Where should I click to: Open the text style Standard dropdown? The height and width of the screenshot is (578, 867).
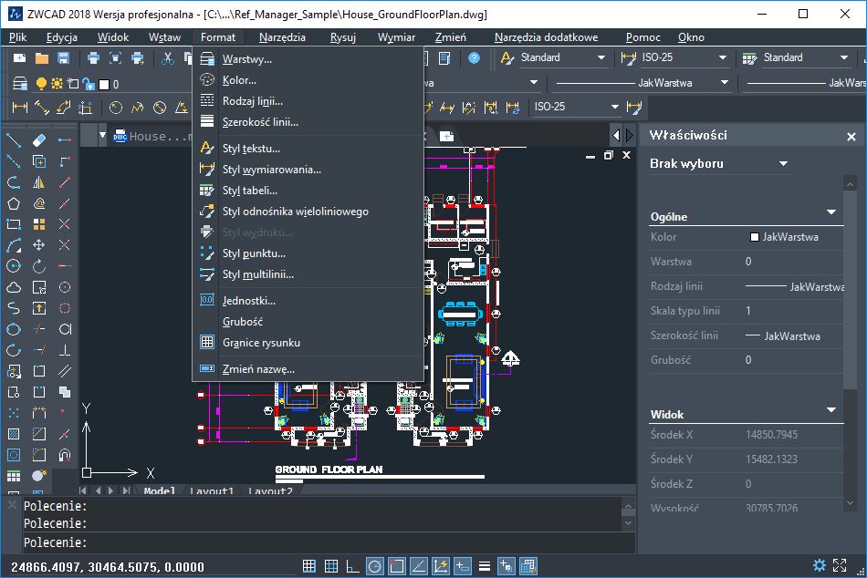[601, 57]
